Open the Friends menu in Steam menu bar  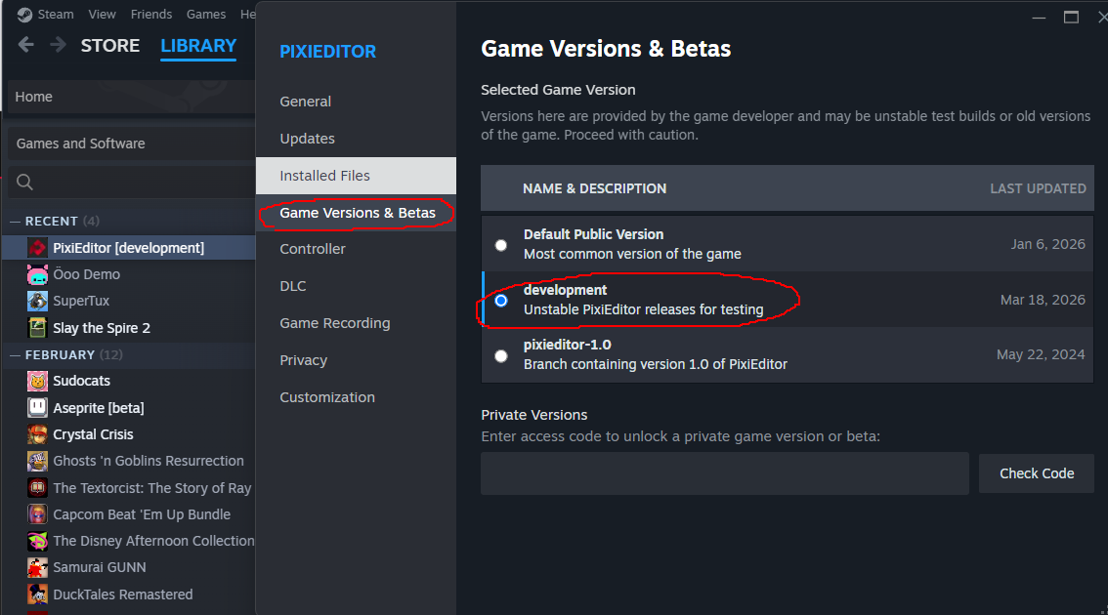click(x=150, y=15)
